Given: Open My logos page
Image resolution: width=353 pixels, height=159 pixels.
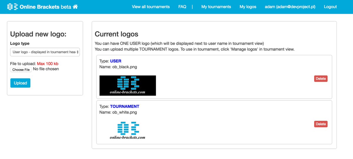Looking at the screenshot, I should click(x=248, y=6).
